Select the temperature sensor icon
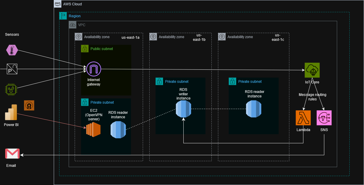This screenshot has height=185, width=364. coord(12,50)
